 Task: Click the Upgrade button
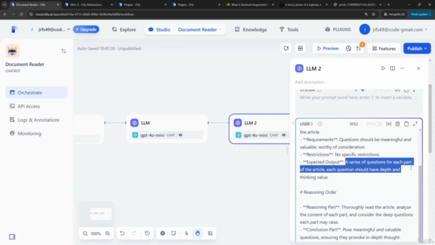click(86, 29)
